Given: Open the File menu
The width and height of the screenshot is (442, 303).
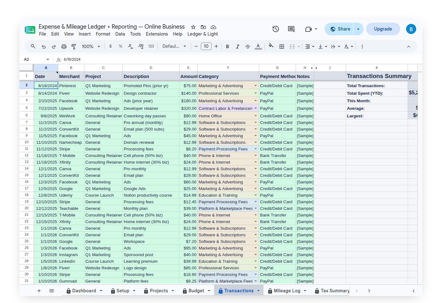Looking at the screenshot, I should 42,34.
